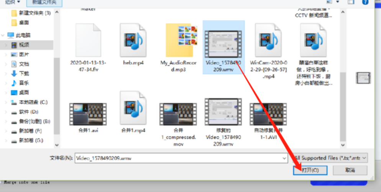Select the 合并1_compressed.mov thumbnail
Image resolution: width=381 pixels, height=192 pixels.
(x=178, y=114)
